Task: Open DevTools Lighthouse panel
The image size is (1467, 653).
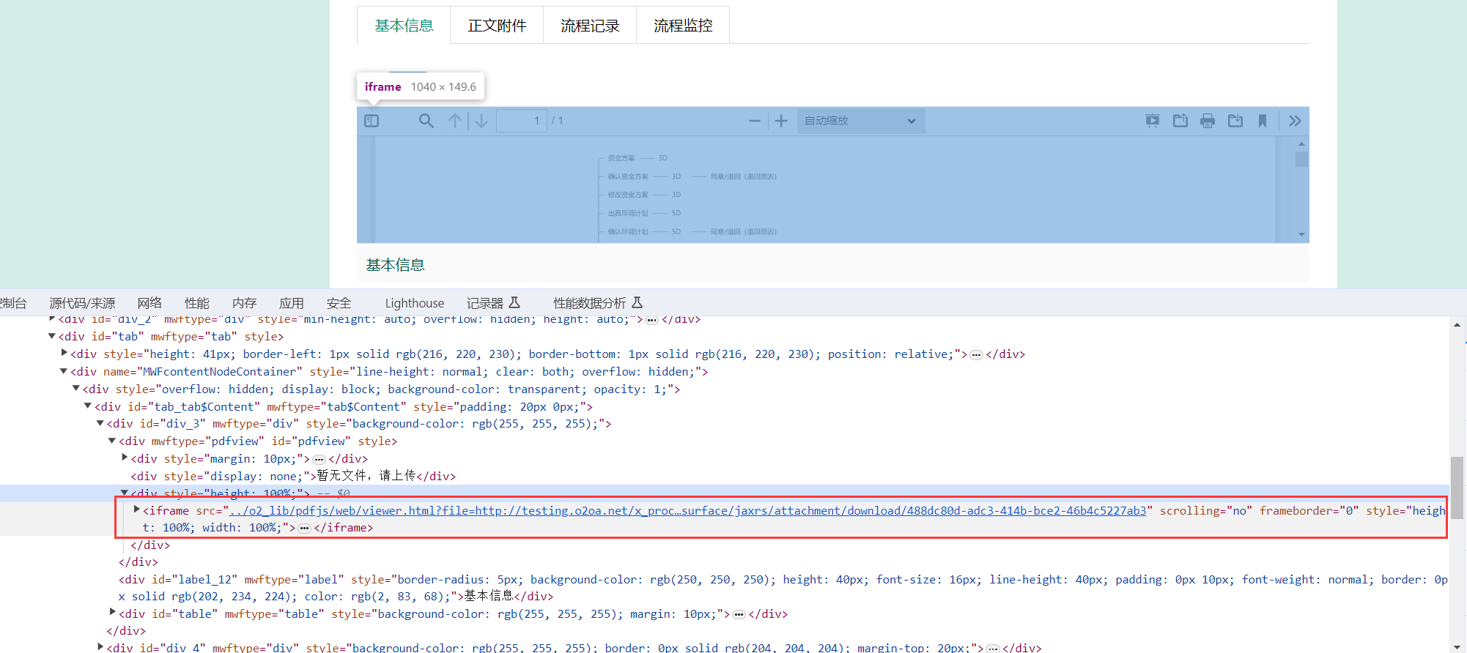Action: pyautogui.click(x=415, y=303)
